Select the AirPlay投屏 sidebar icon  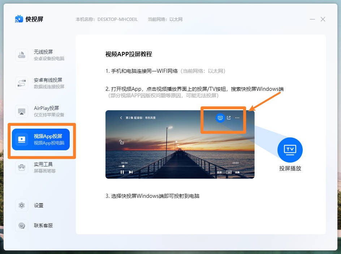[21, 111]
